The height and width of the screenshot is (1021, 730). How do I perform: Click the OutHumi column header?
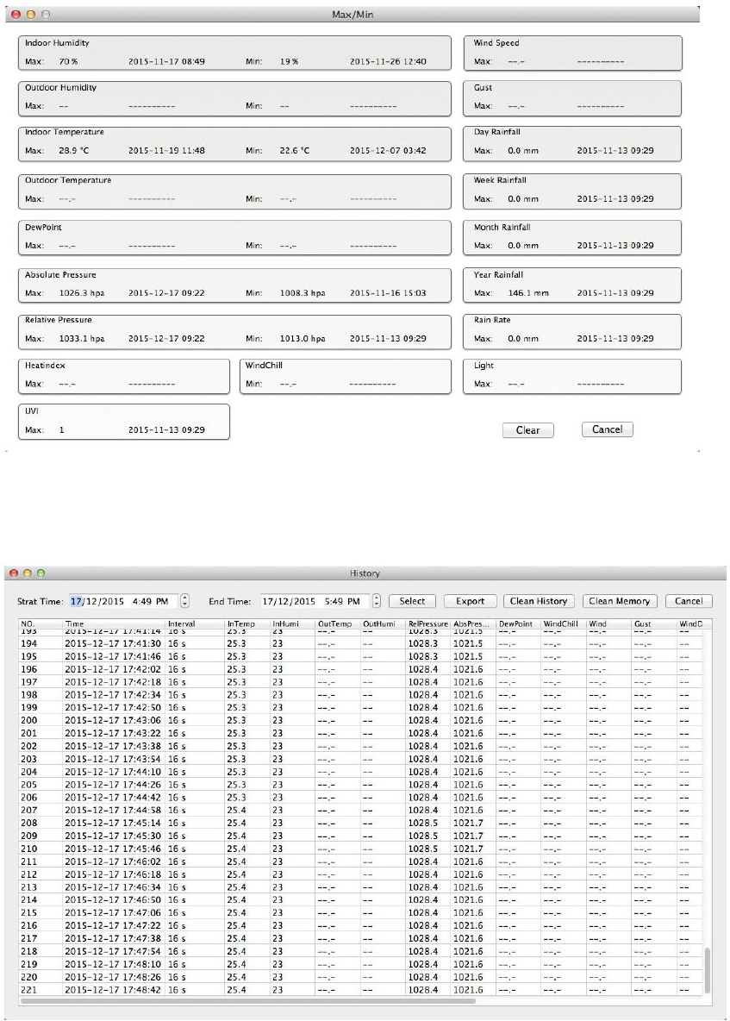(384, 623)
